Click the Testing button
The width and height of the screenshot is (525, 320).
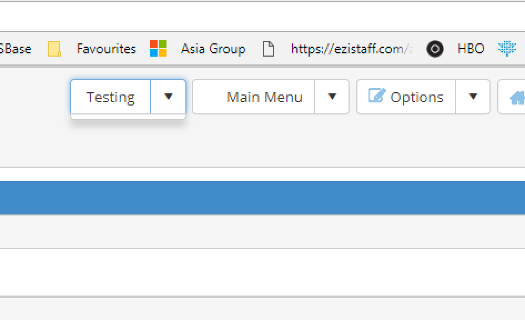coord(110,97)
